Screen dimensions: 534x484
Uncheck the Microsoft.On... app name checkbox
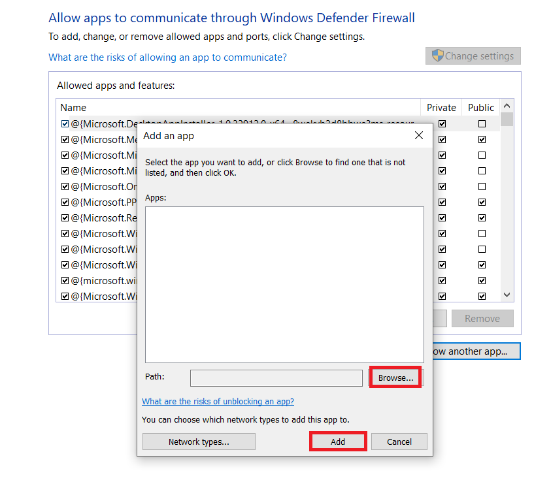[x=65, y=186]
